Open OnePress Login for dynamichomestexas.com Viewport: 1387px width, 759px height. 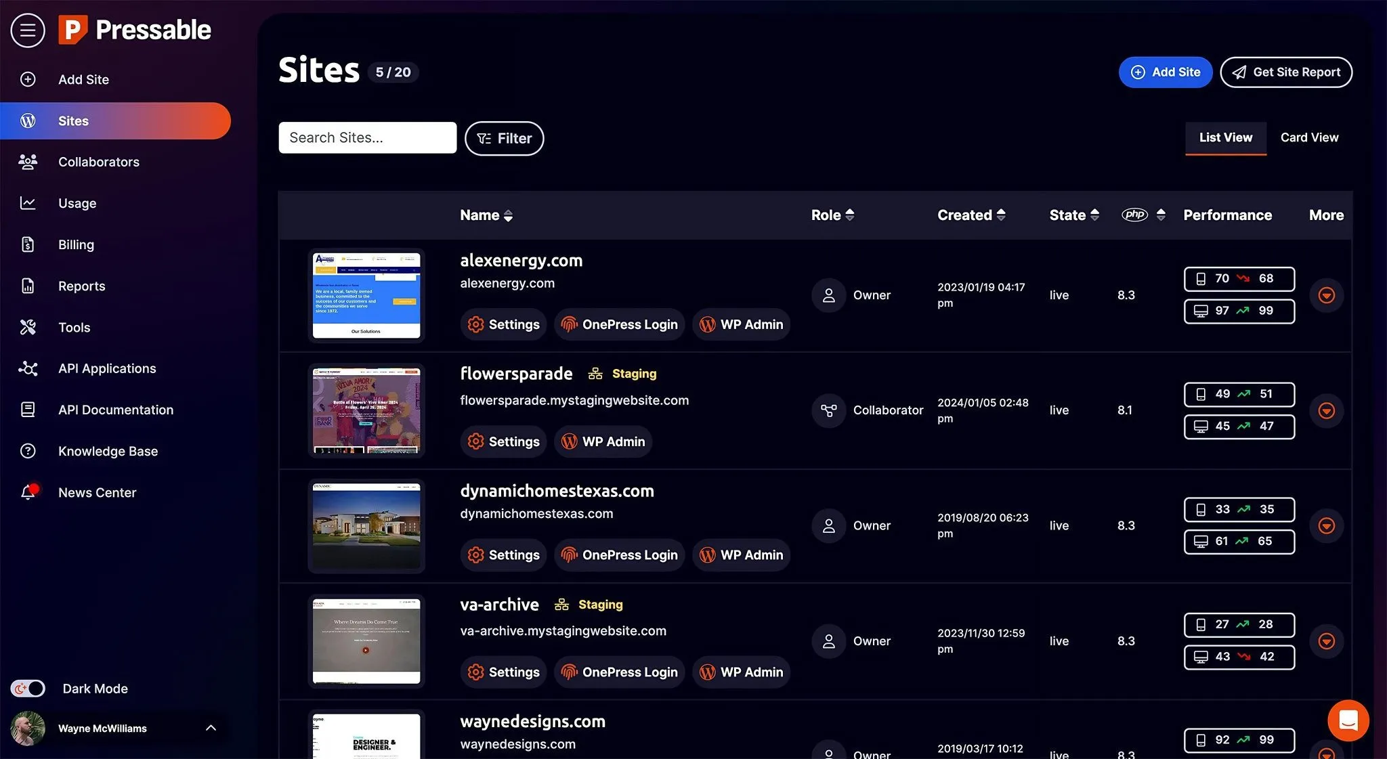coord(620,555)
